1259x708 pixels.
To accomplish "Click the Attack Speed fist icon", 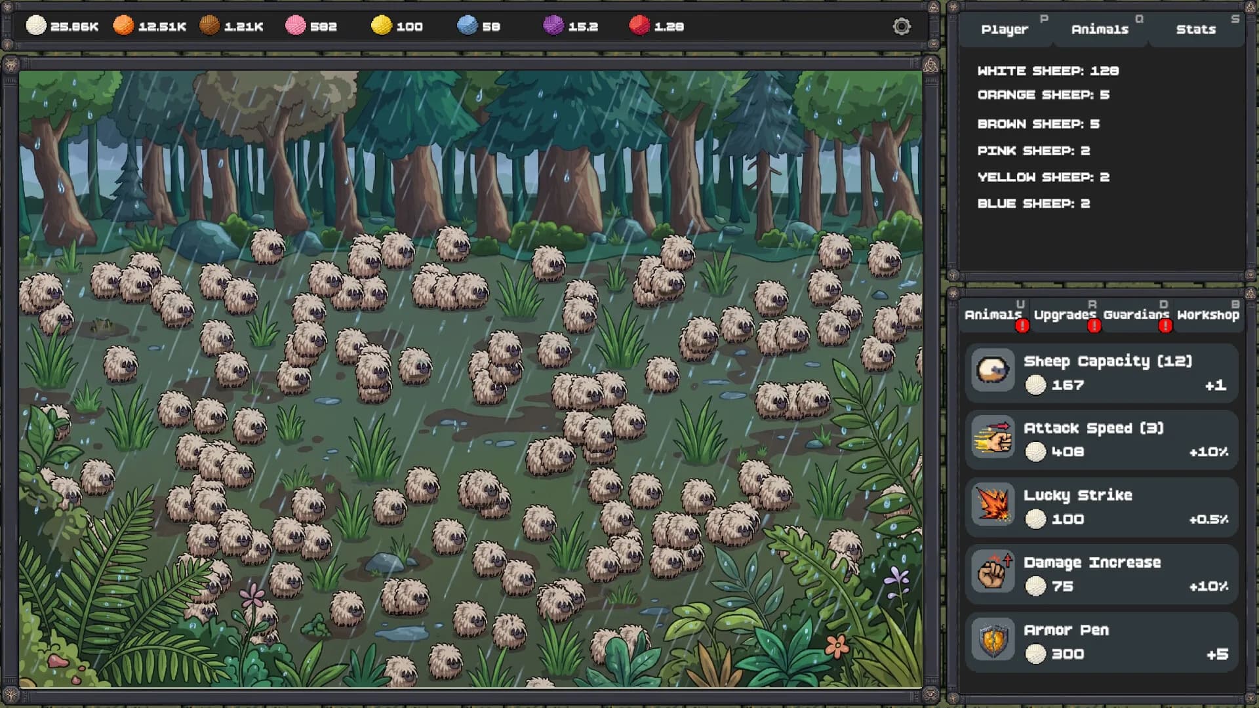I will pos(993,438).
